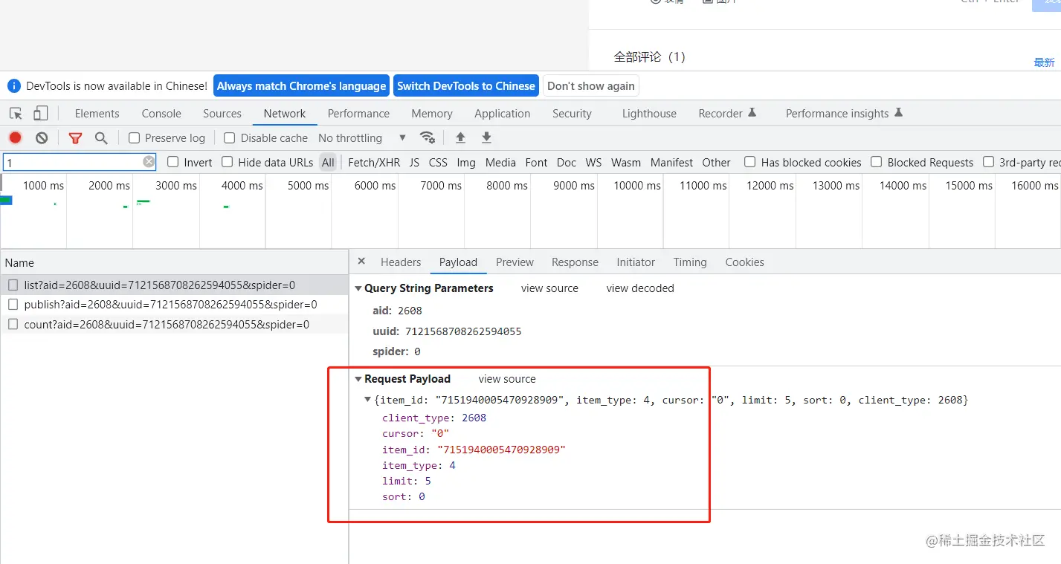Screen dimensions: 1061x564
Task: Click view source next to Request Payload
Action: (x=507, y=379)
